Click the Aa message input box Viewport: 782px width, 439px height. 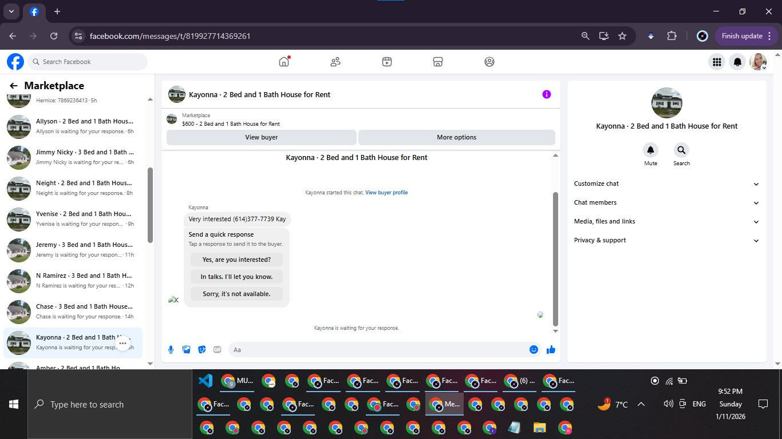378,349
